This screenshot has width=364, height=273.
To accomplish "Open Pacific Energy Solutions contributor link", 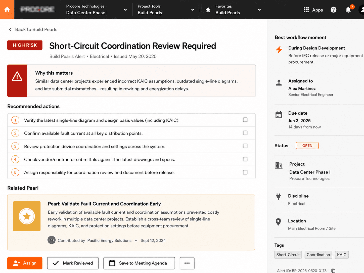I will coord(109,241).
